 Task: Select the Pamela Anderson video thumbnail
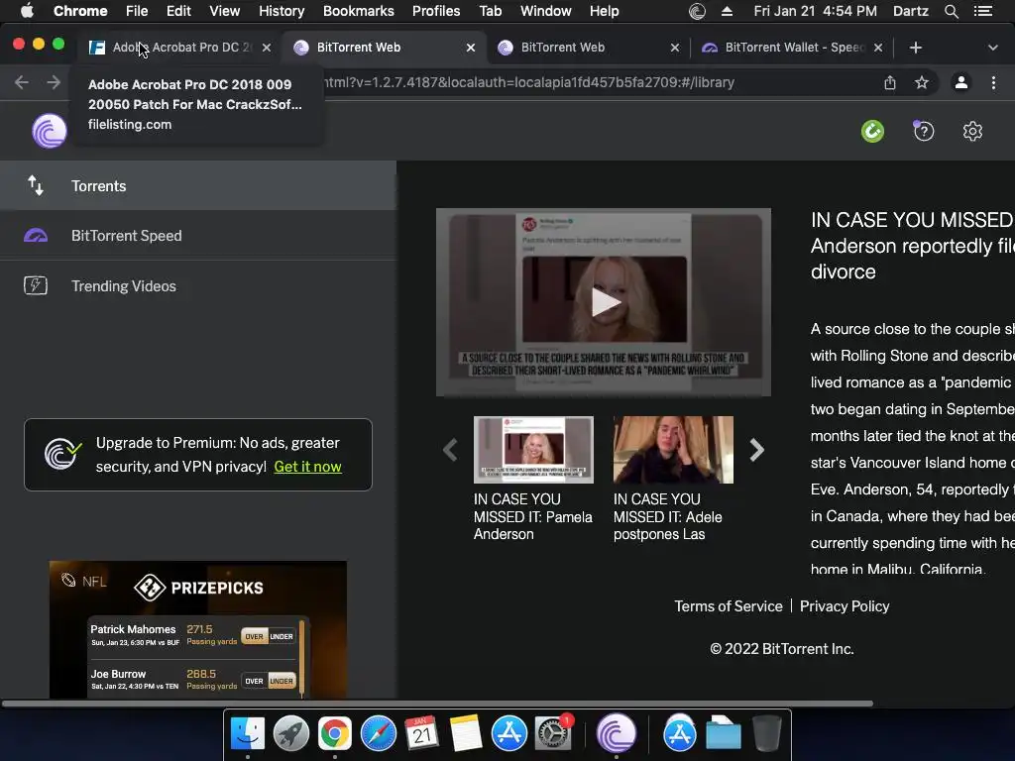533,450
